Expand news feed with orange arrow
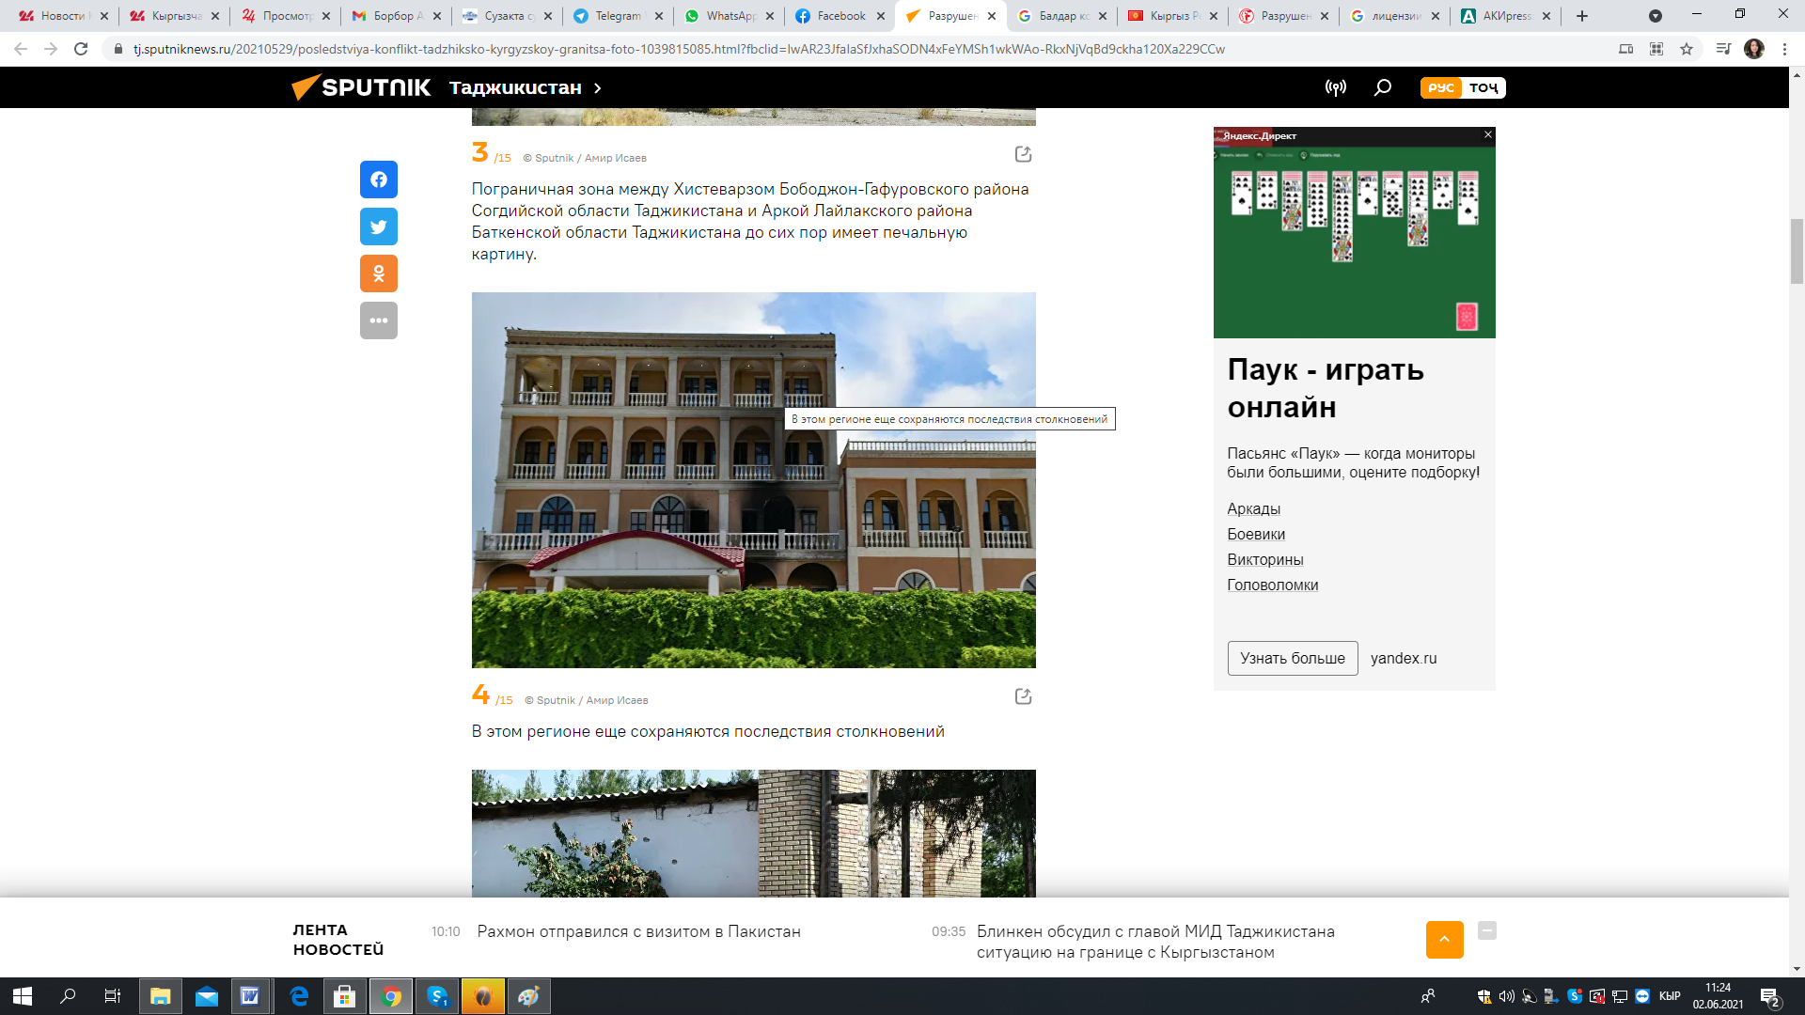Viewport: 1805px width, 1015px height. [1444, 939]
